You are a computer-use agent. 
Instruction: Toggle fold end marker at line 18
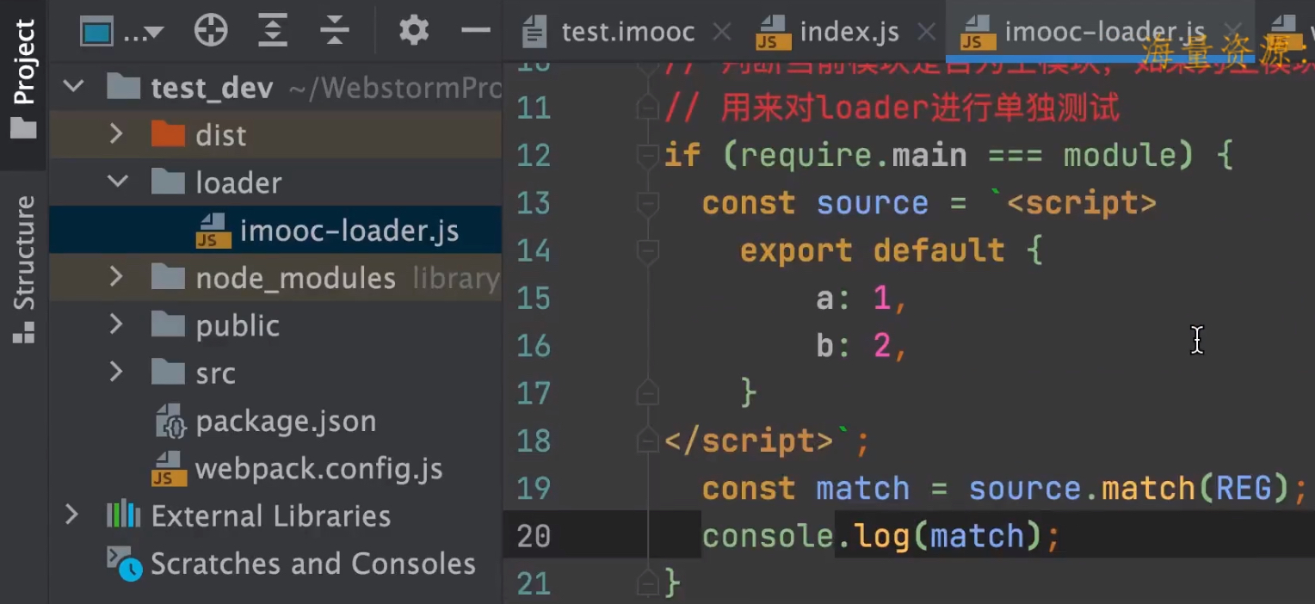(647, 441)
